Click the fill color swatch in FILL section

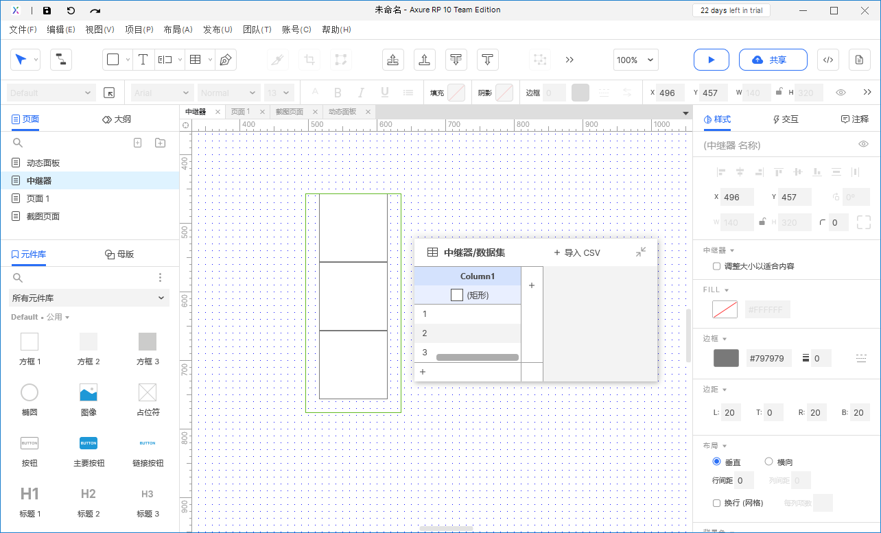coord(725,309)
